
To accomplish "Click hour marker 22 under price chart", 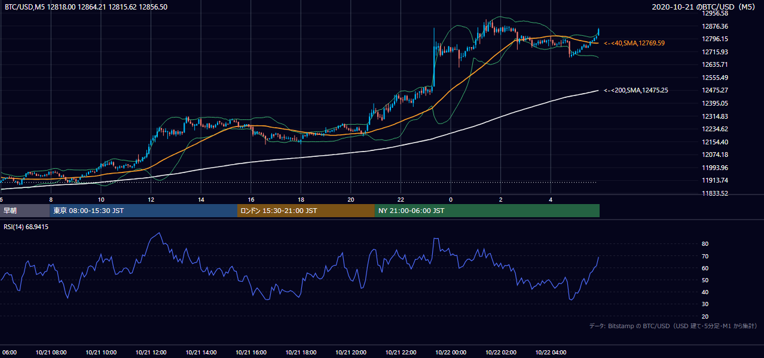I will point(401,199).
